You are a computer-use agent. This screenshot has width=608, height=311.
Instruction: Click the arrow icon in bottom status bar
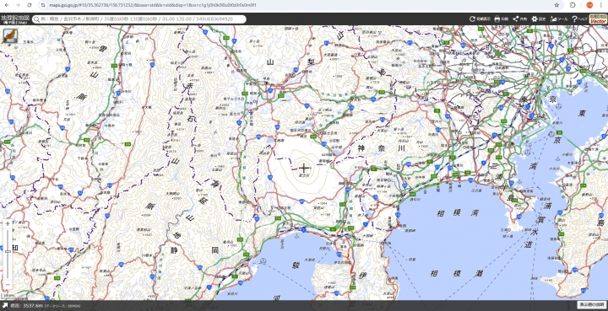5,306
